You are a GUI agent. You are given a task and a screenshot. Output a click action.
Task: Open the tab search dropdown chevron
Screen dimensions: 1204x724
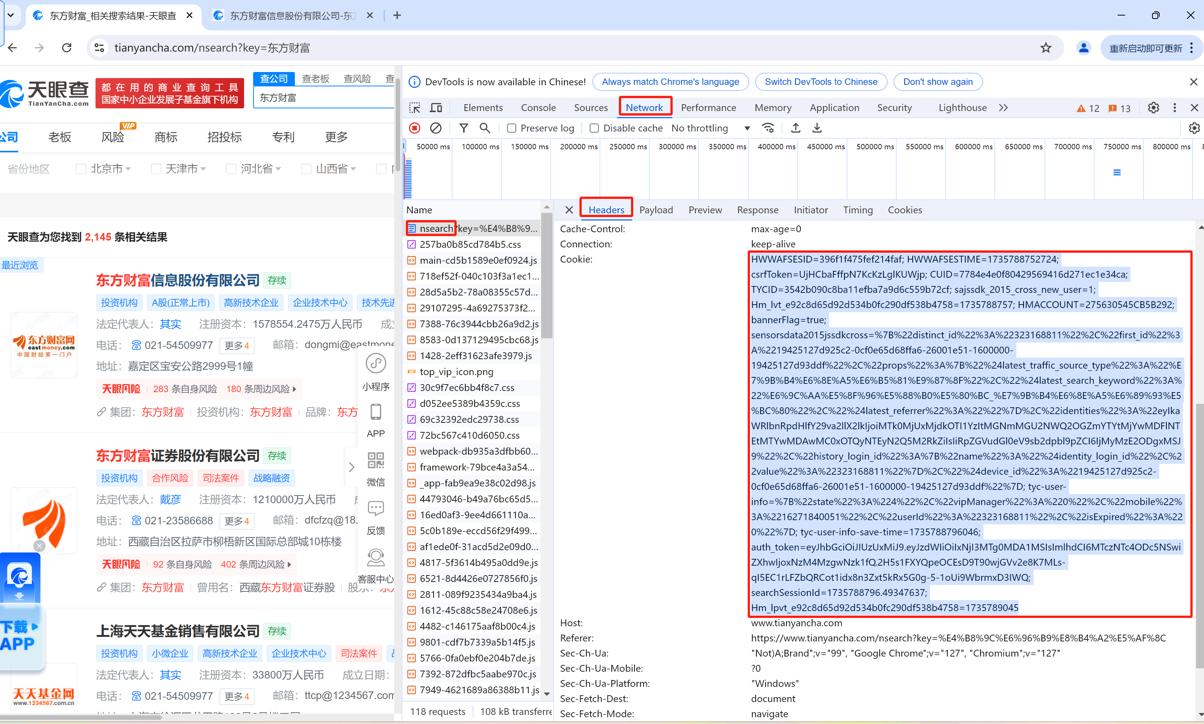pyautogui.click(x=11, y=16)
